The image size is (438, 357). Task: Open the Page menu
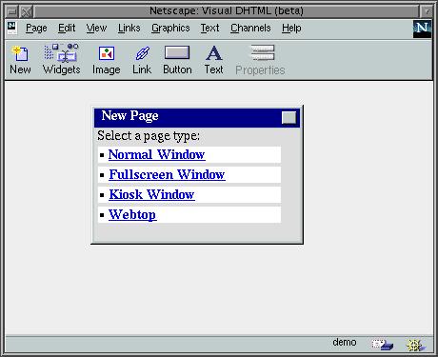(36, 29)
